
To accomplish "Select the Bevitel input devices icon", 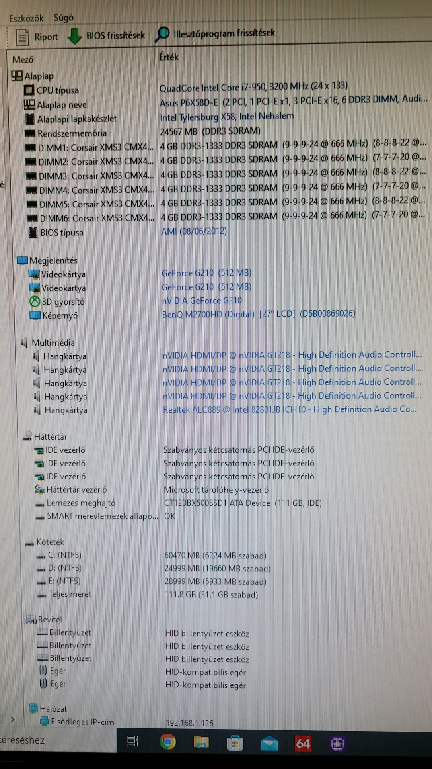I will pos(31,620).
